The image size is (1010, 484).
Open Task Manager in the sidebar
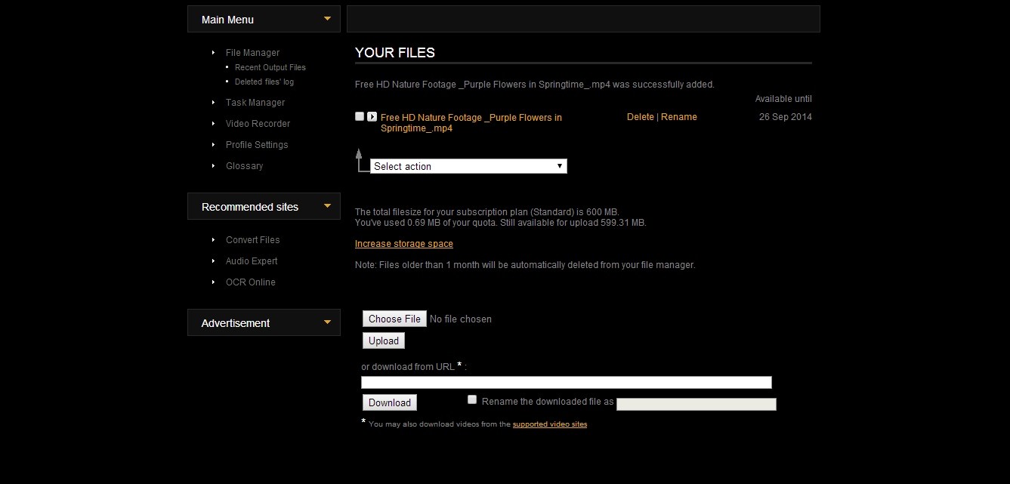255,103
